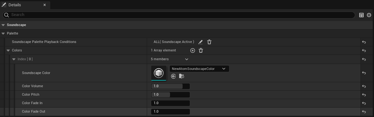This screenshot has width=374, height=117.
Task: Add a new element to Colors array
Action: pos(192,51)
